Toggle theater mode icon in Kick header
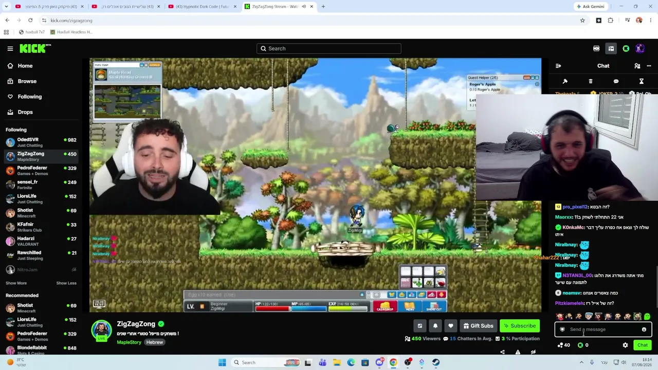This screenshot has width=658, height=370. click(x=611, y=49)
